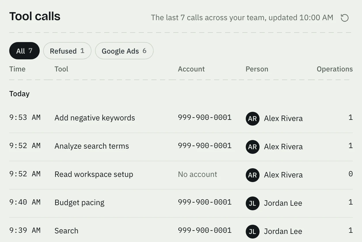Open the Analyze search terms call

(x=181, y=147)
